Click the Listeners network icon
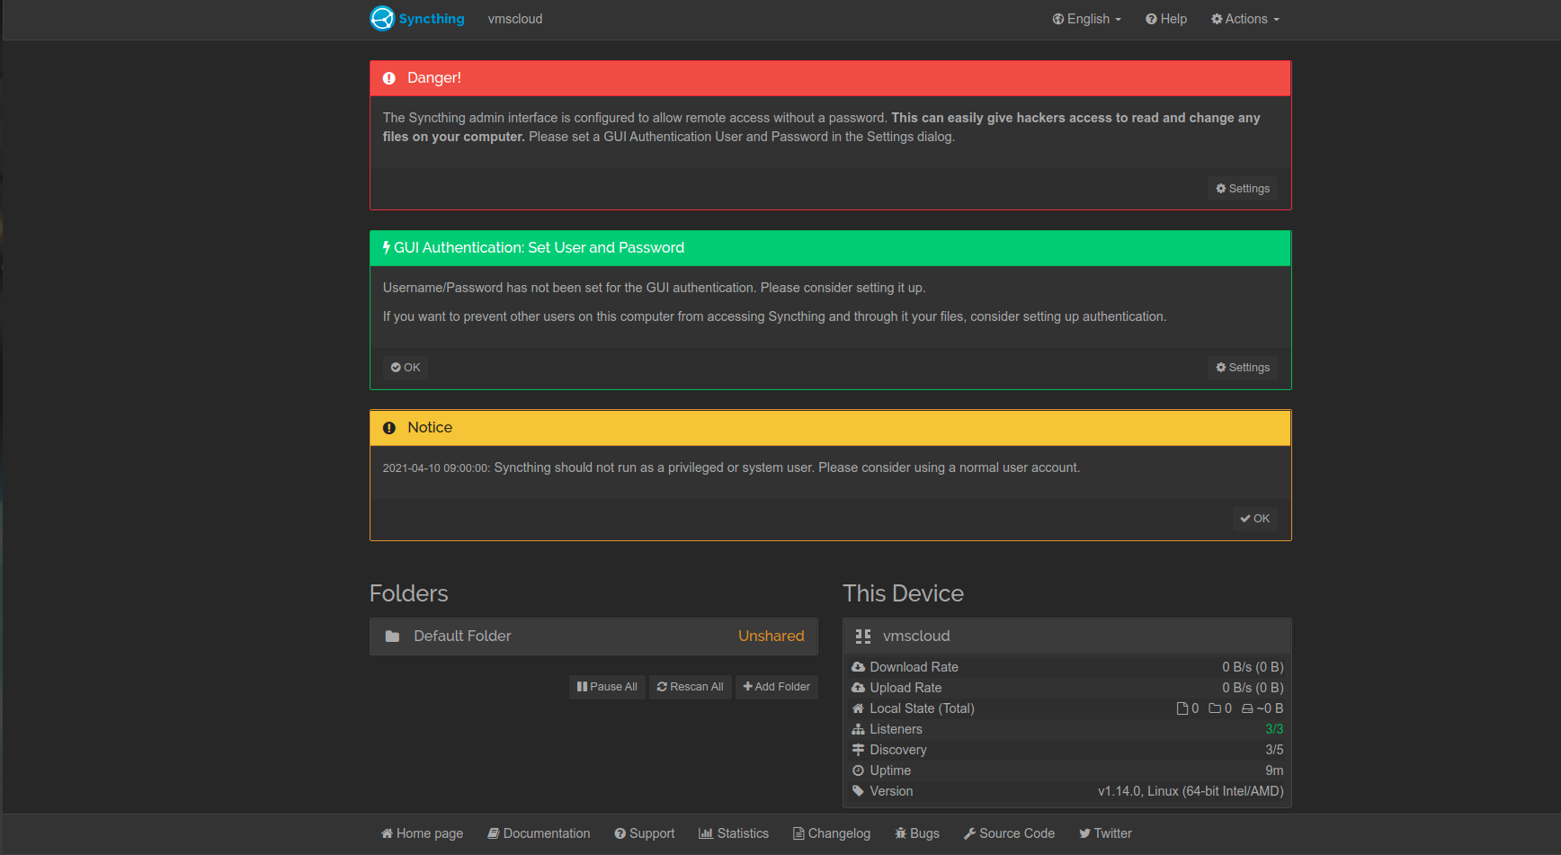Image resolution: width=1561 pixels, height=855 pixels. pos(858,729)
